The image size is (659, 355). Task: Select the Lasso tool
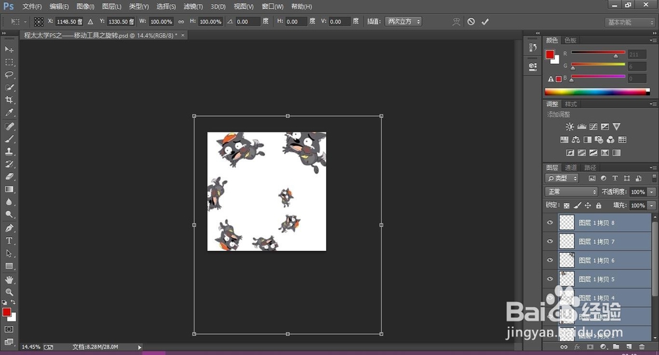[9, 74]
